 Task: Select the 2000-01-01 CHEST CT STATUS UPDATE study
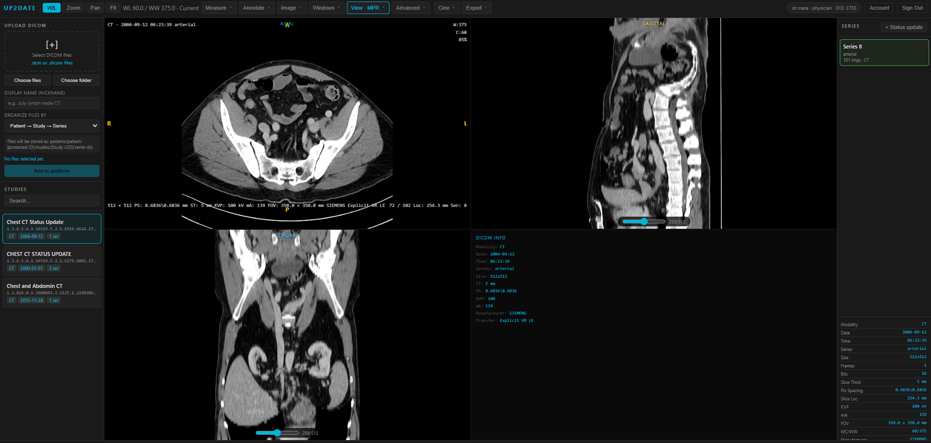tap(52, 261)
